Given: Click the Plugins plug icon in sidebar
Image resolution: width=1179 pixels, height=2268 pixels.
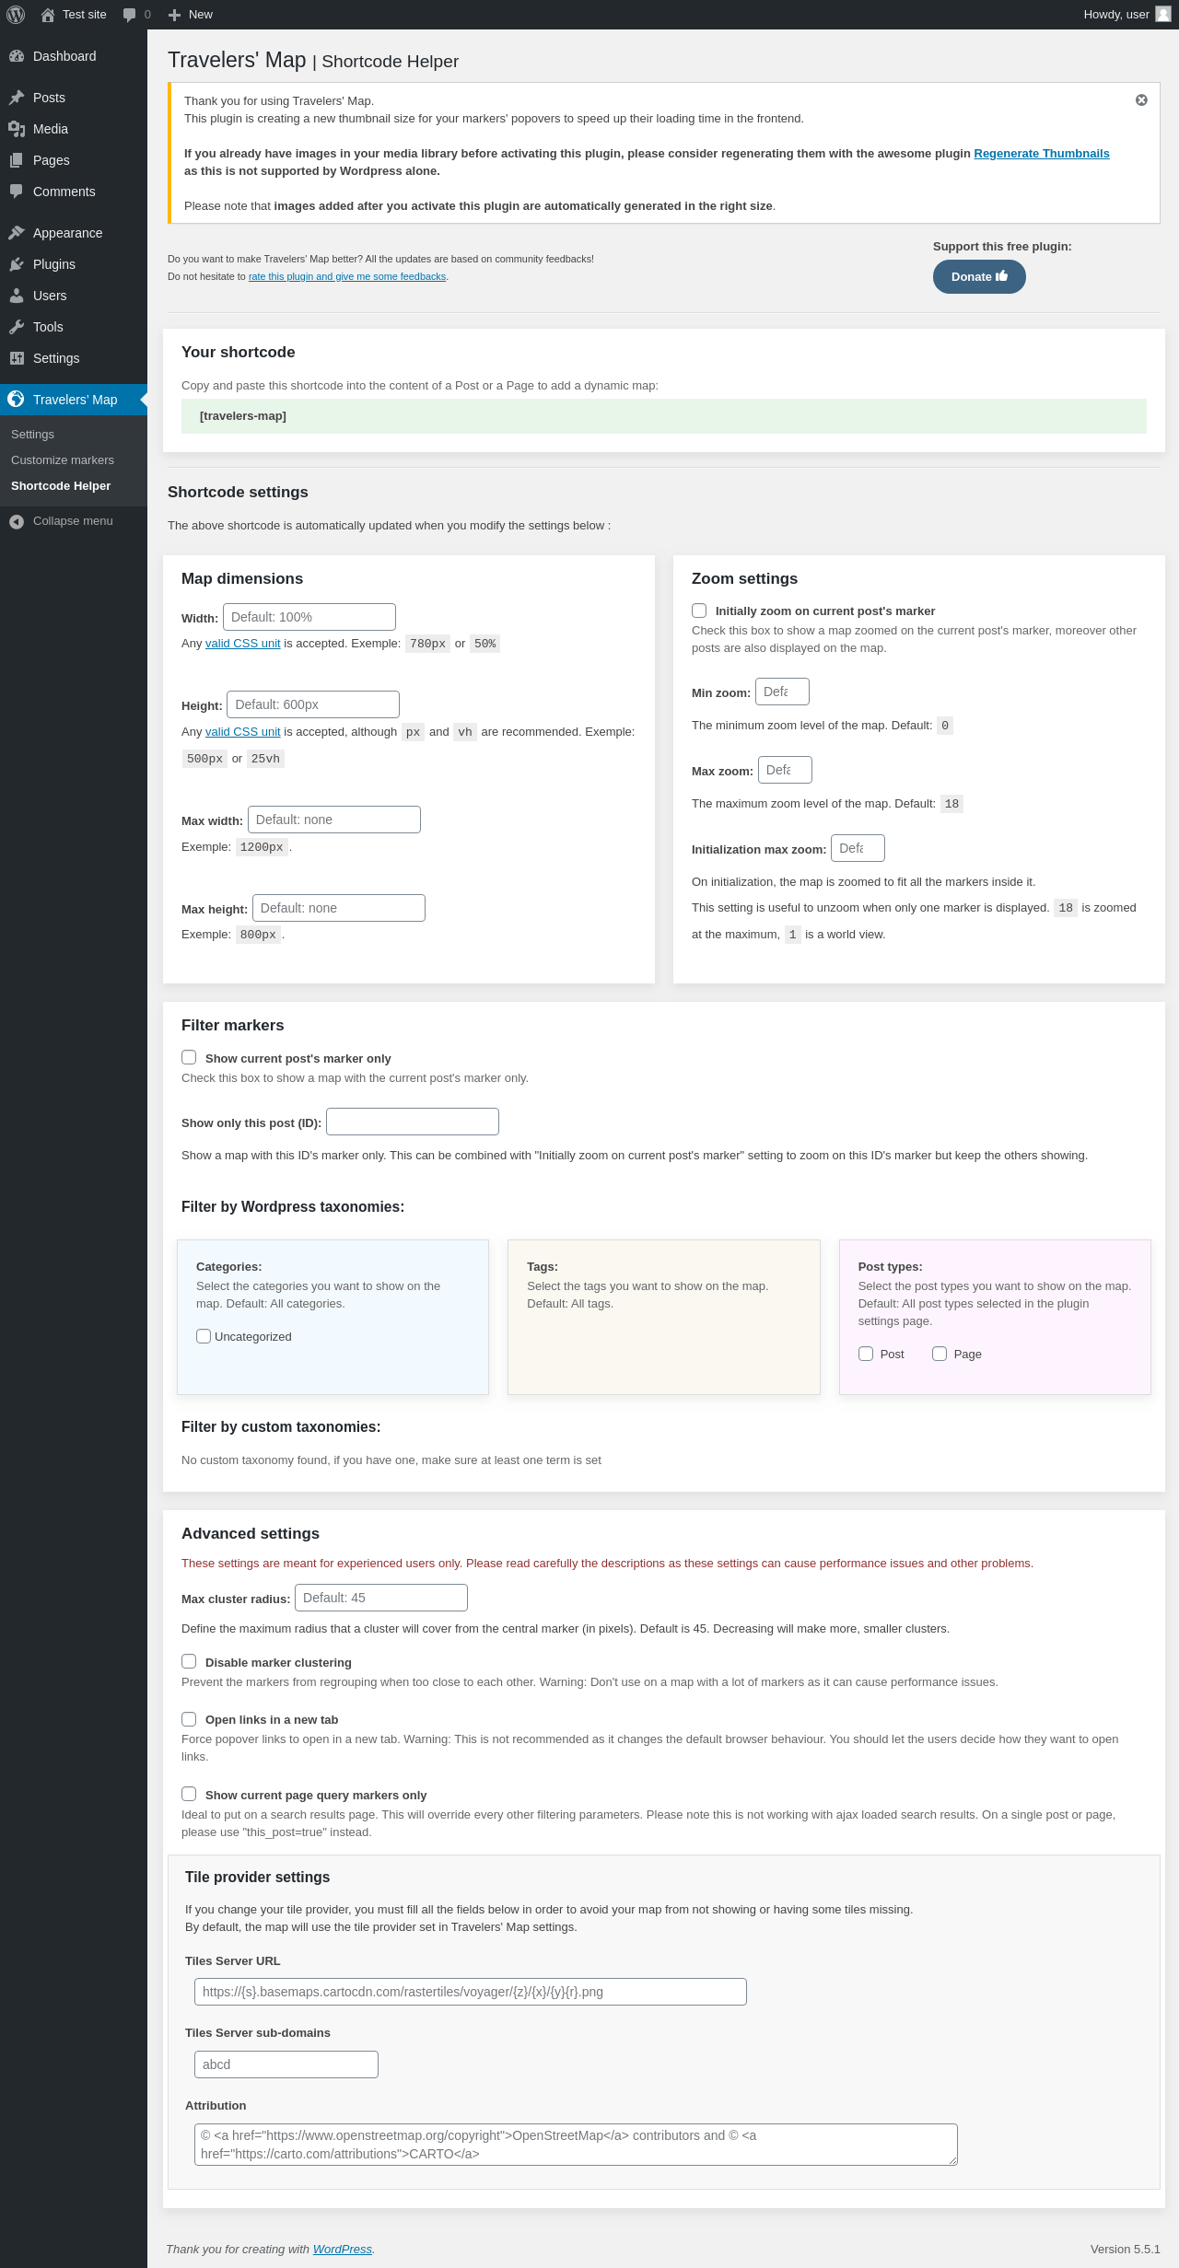Looking at the screenshot, I should [17, 264].
